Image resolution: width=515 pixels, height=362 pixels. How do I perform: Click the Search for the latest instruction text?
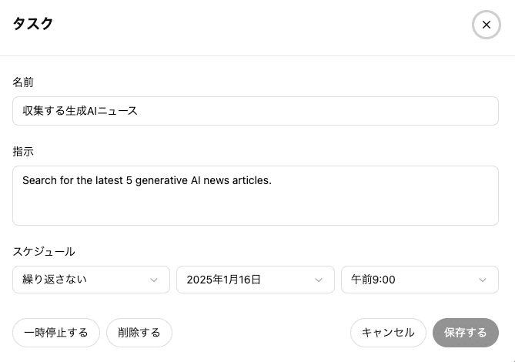click(x=72, y=180)
